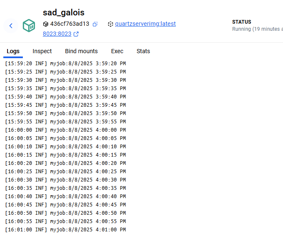Select log line at 15:59:20

pyautogui.click(x=65, y=64)
